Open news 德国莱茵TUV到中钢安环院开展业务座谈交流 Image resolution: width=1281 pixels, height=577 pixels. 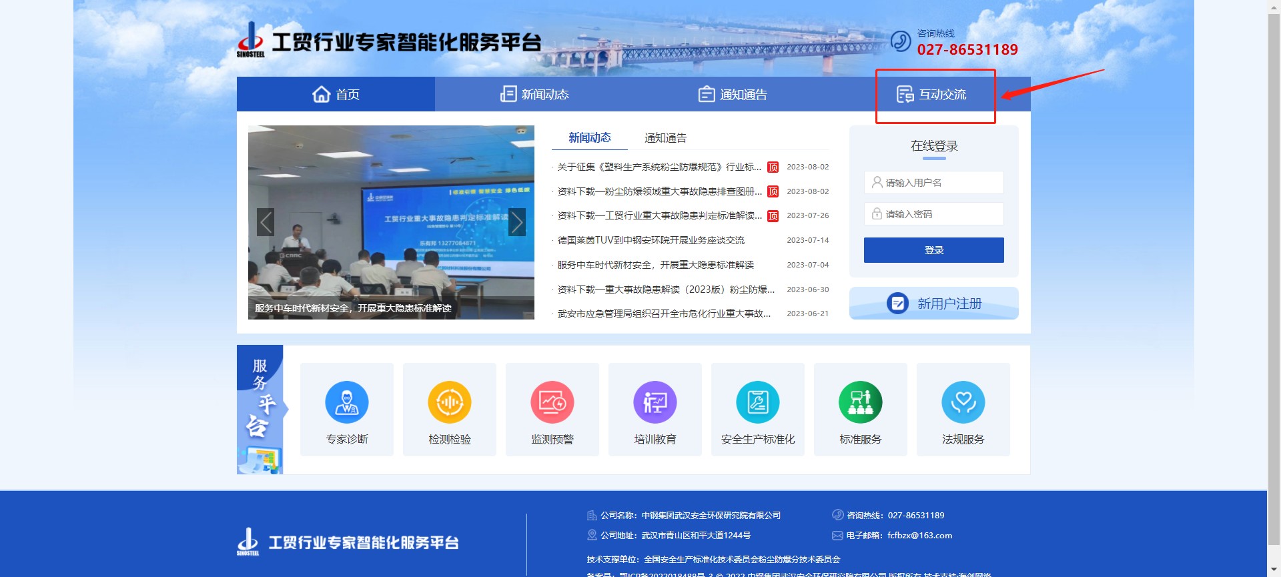(651, 240)
